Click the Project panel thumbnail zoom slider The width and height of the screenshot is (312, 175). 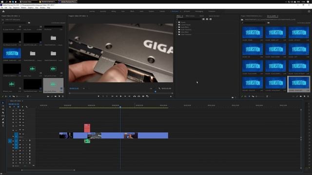tap(20, 96)
